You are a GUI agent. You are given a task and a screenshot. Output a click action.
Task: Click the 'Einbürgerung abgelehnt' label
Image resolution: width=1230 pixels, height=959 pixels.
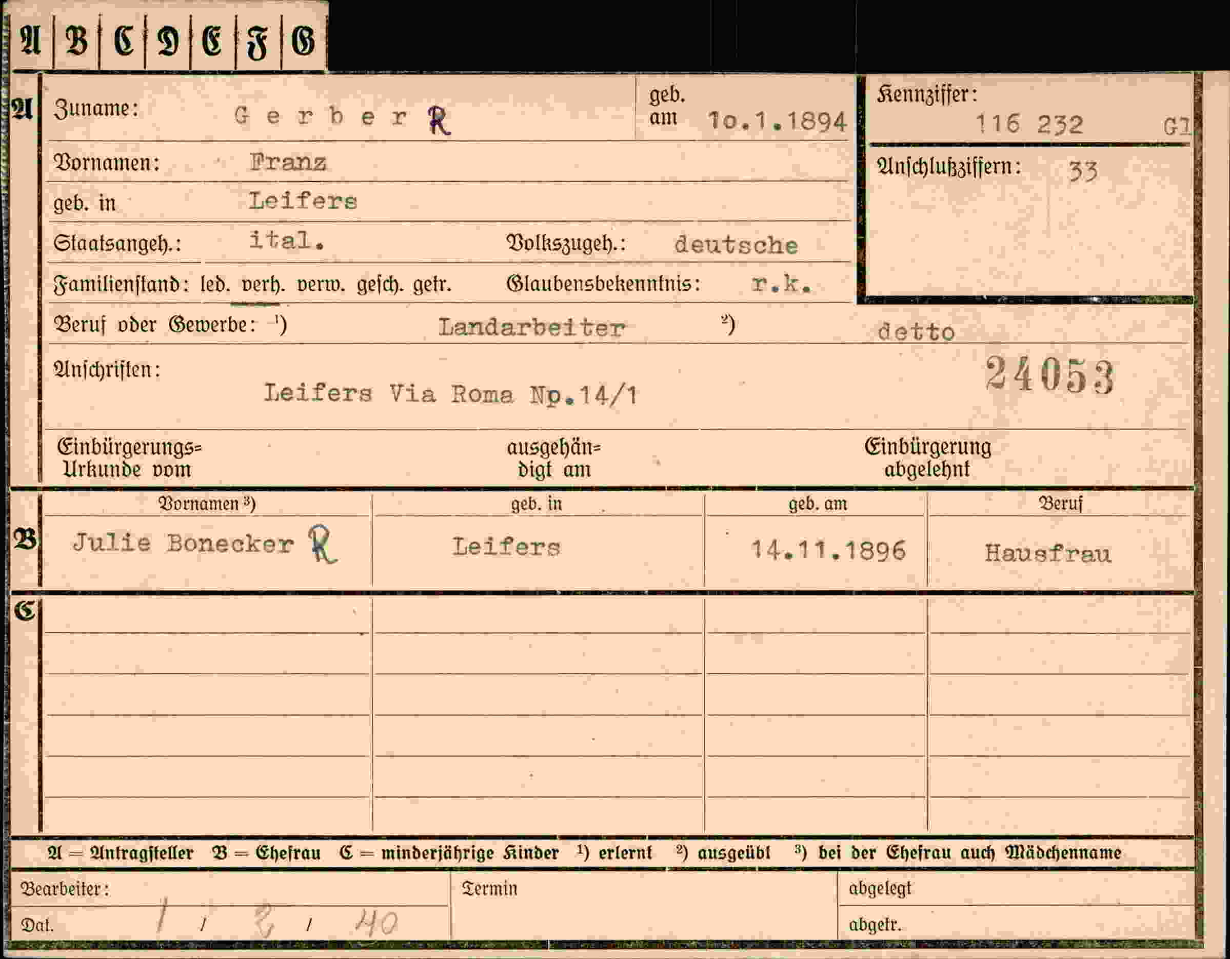(927, 458)
